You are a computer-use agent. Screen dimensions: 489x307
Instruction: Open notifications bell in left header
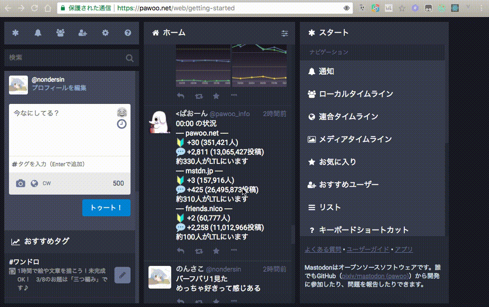pyautogui.click(x=38, y=33)
